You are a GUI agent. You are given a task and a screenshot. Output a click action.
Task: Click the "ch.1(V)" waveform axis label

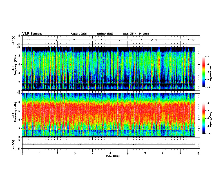coord(13,40)
